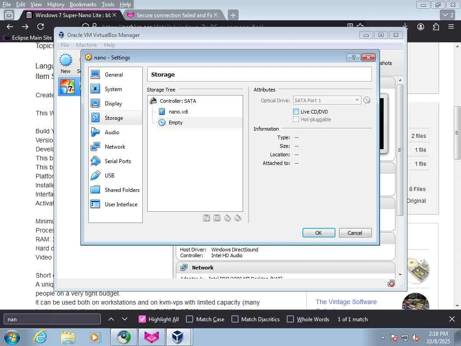
Task: Open VirtualBox Manager Machine menu
Action: [x=86, y=45]
